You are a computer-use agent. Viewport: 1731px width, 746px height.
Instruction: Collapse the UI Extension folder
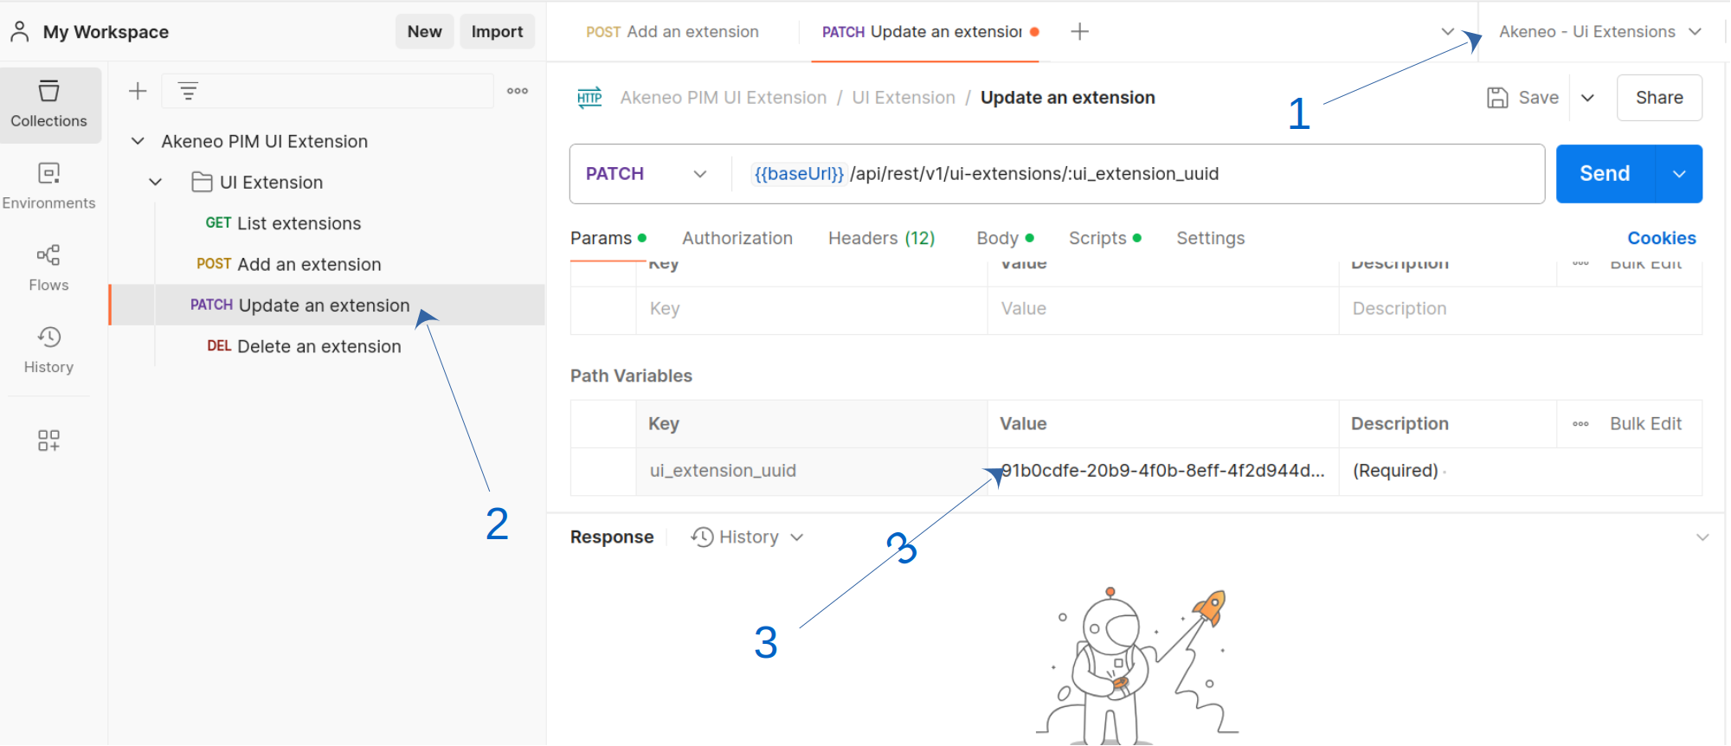[x=156, y=183]
